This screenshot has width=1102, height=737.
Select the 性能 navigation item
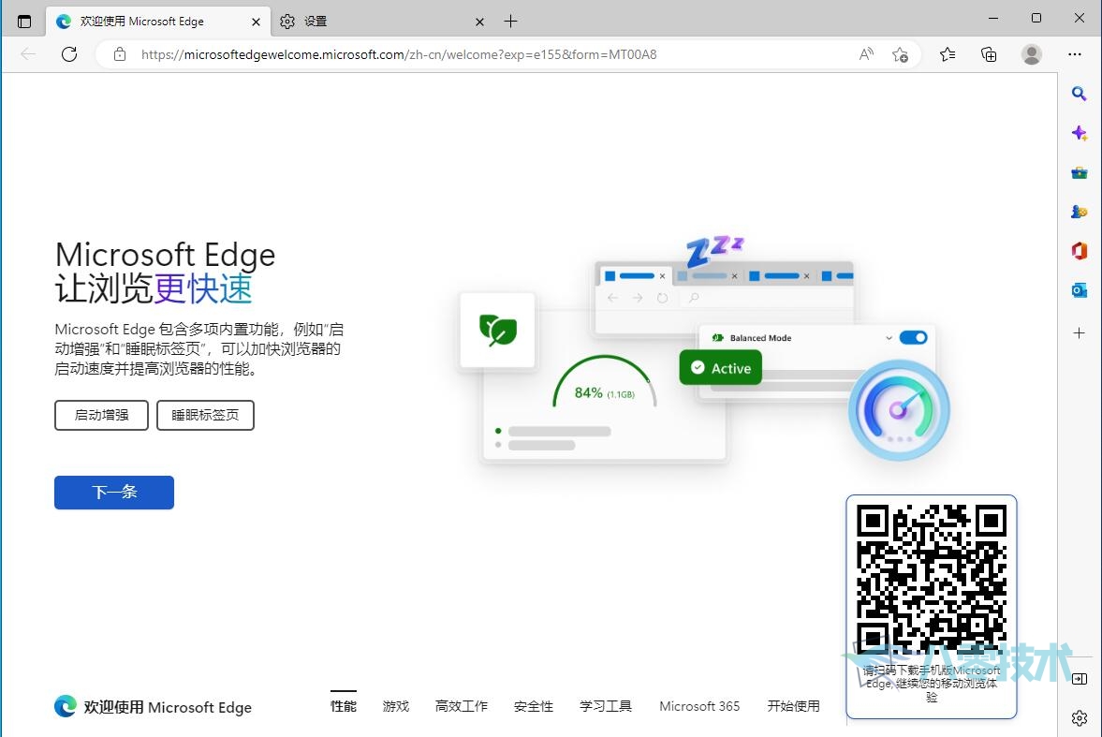point(344,705)
